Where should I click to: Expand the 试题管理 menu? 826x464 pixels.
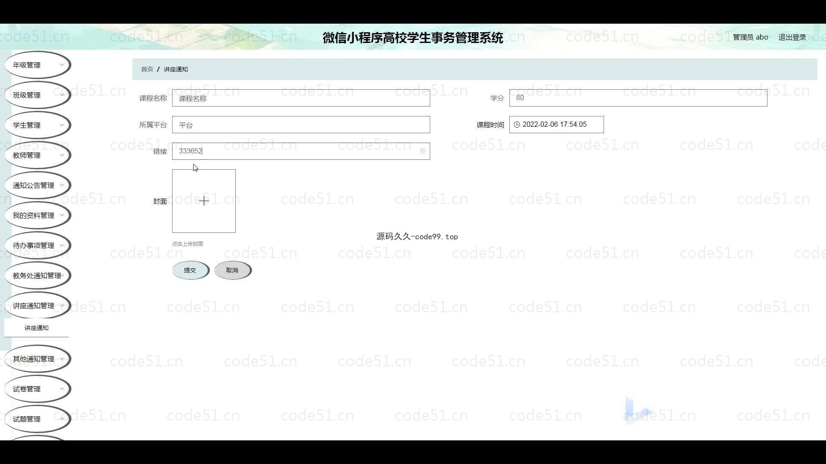37,419
